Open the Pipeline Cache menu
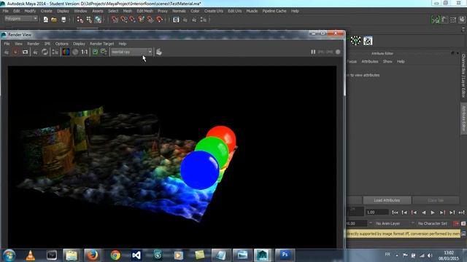Image resolution: width=467 pixels, height=262 pixels. (274, 11)
